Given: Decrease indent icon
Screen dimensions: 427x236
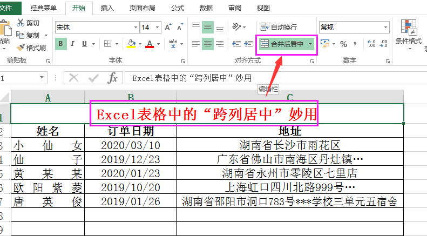Looking at the screenshot, I should click(x=236, y=44).
